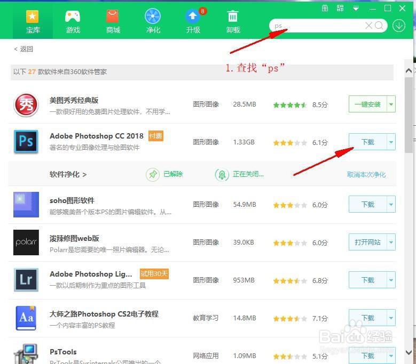Click the 付费 paid tag on Photoshop

(155, 136)
